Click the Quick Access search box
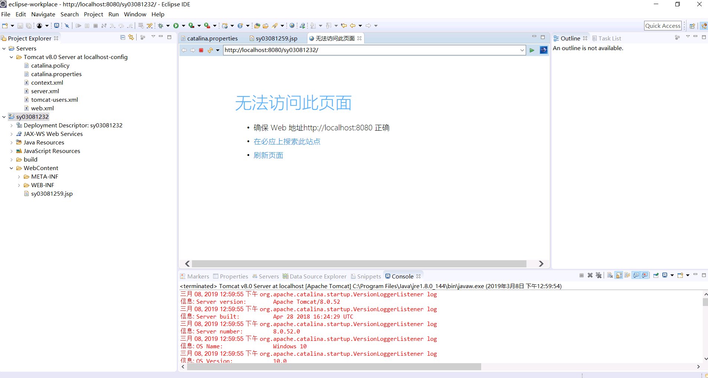 pos(663,26)
